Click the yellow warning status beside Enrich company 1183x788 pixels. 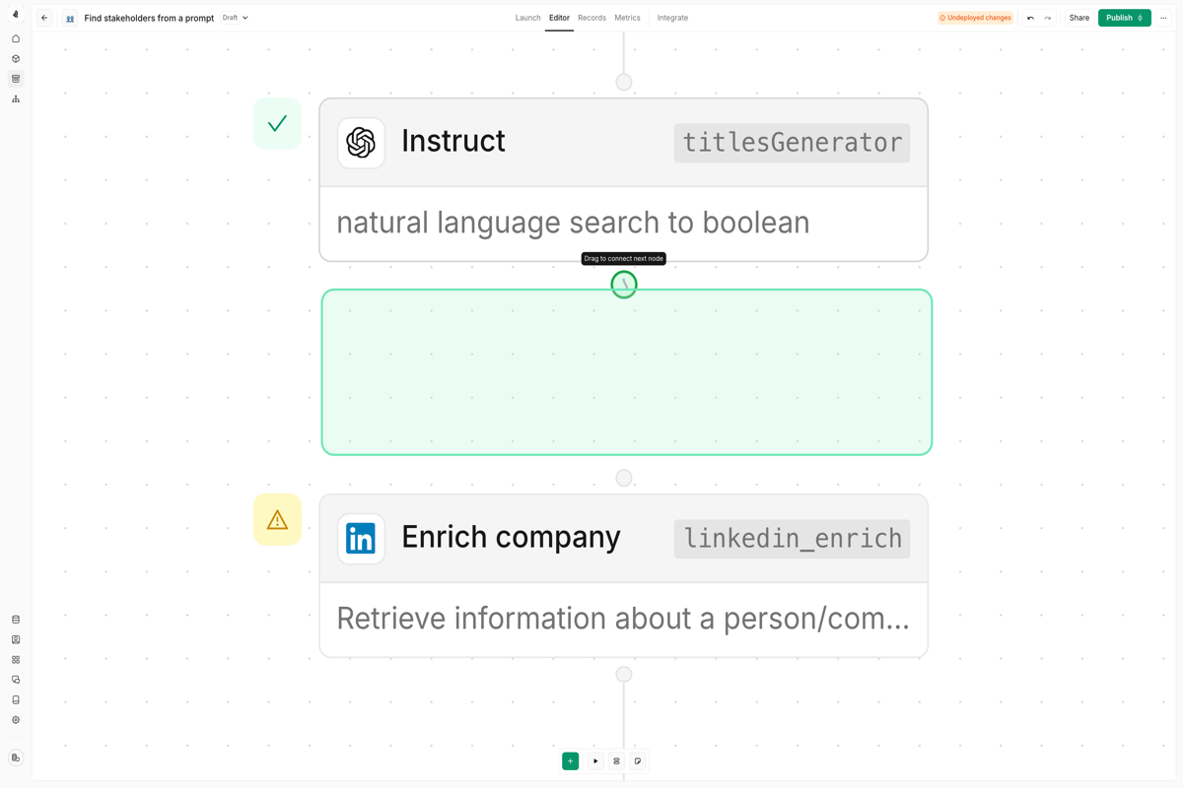click(277, 519)
